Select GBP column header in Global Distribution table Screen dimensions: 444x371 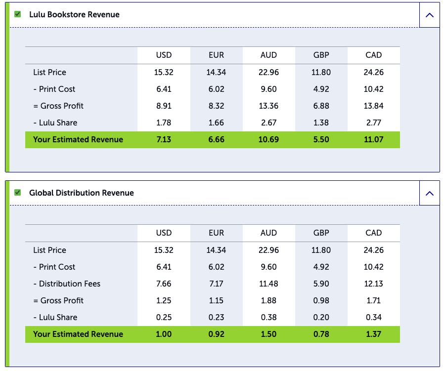pyautogui.click(x=321, y=233)
